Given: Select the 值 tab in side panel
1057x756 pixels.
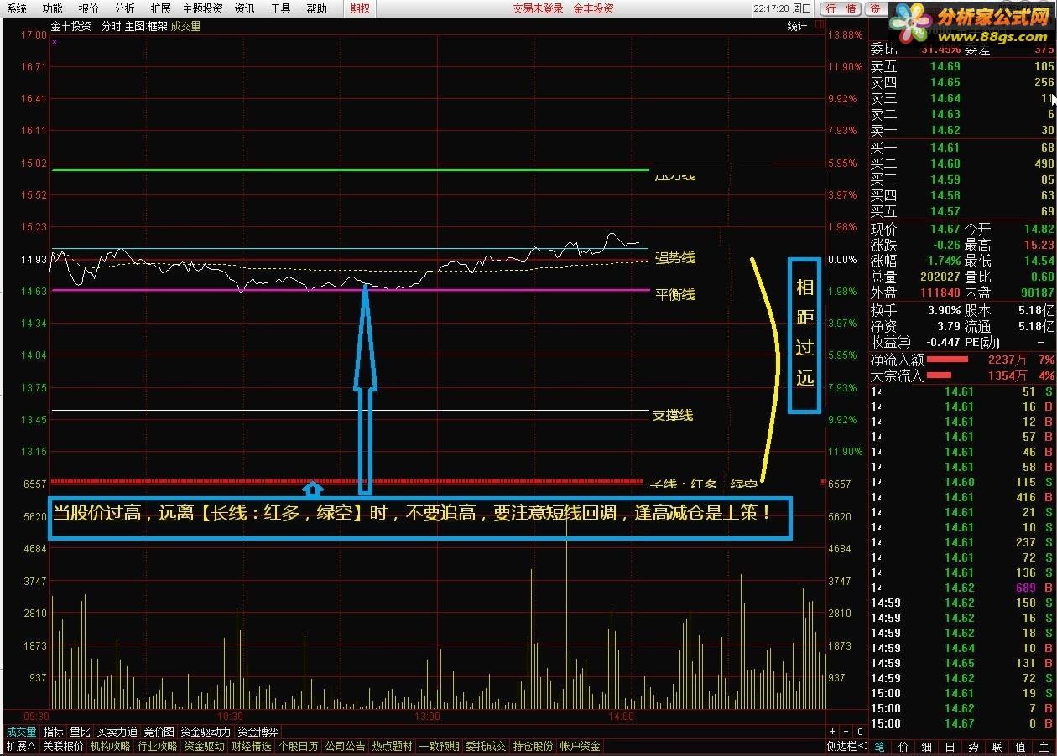Looking at the screenshot, I should click(x=1020, y=746).
